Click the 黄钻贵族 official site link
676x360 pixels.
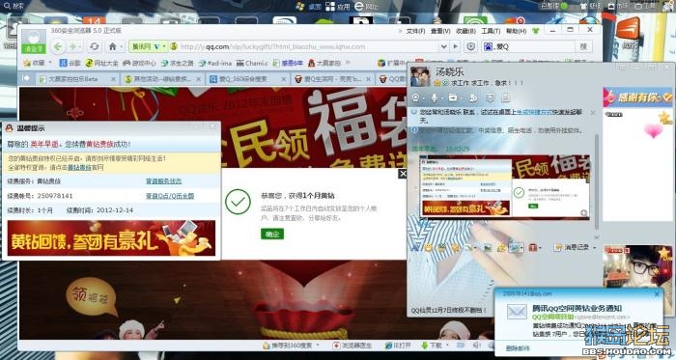(79, 167)
